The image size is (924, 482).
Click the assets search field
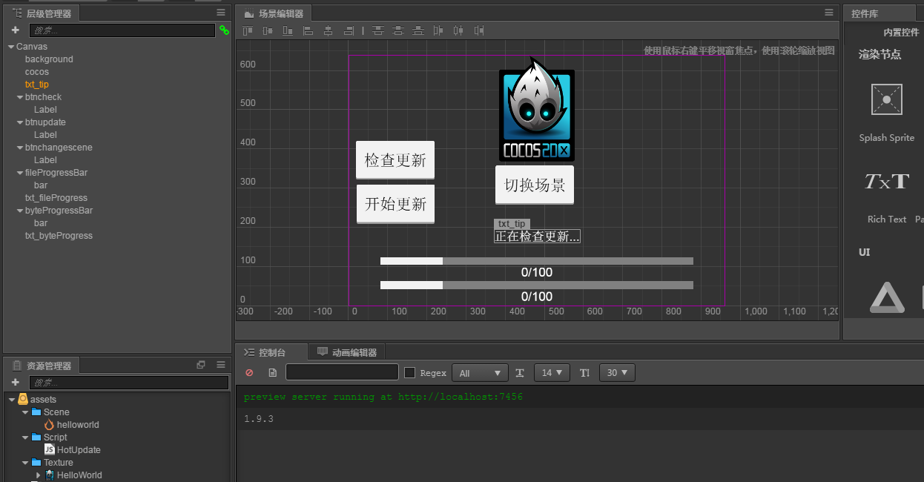coord(129,383)
